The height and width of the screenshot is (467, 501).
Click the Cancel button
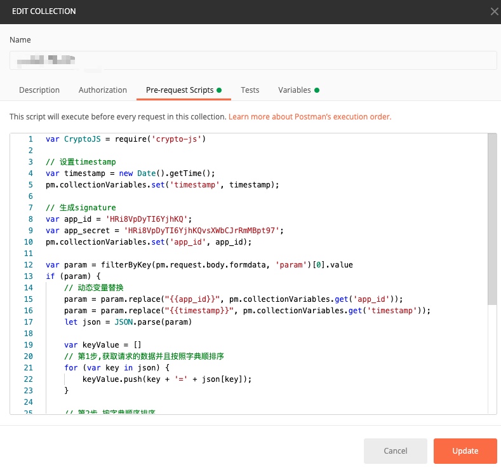(x=395, y=450)
